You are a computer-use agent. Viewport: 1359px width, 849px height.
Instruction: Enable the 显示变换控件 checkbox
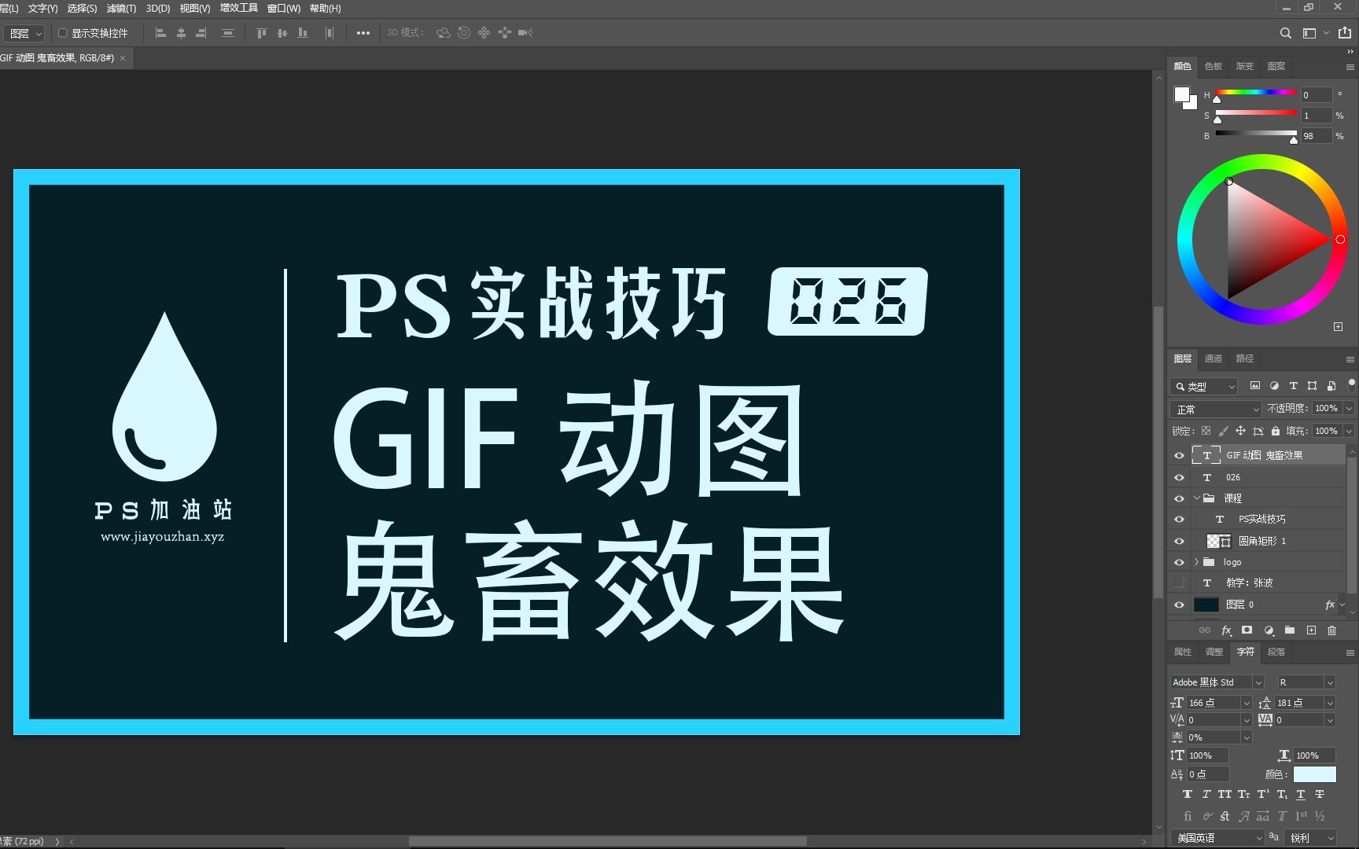tap(63, 33)
